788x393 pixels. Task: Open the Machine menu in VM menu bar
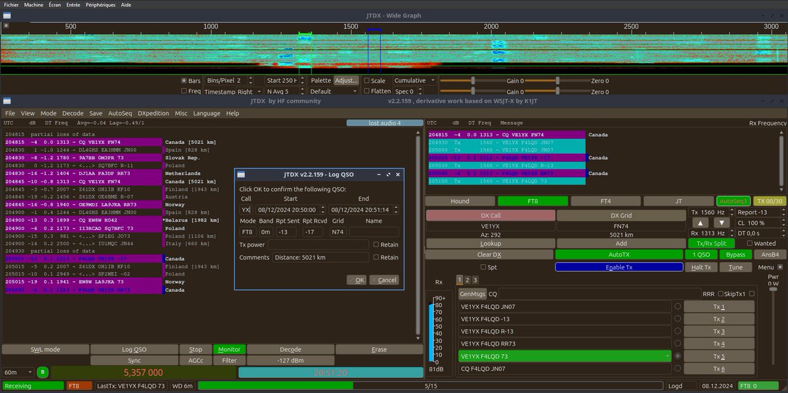(x=33, y=5)
